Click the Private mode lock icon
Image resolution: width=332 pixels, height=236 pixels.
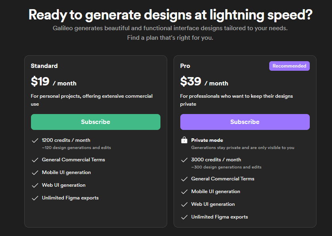[x=184, y=140]
